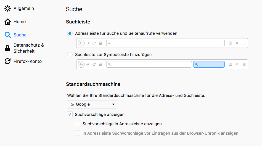262x146 pixels.
Task: Click the Allgemein gear icon
Action: coord(8,9)
